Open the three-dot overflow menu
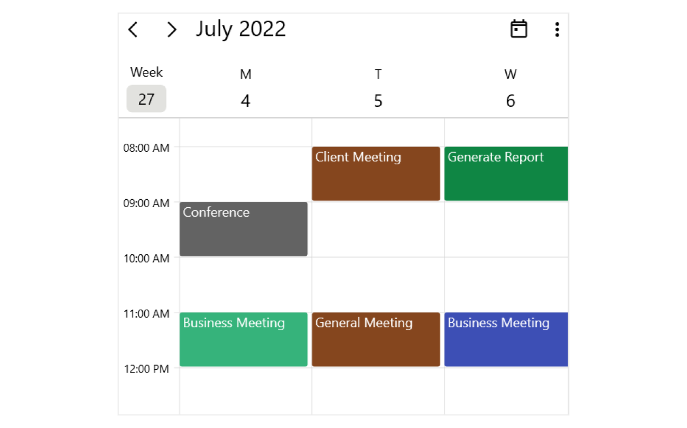687x428 pixels. coord(556,29)
